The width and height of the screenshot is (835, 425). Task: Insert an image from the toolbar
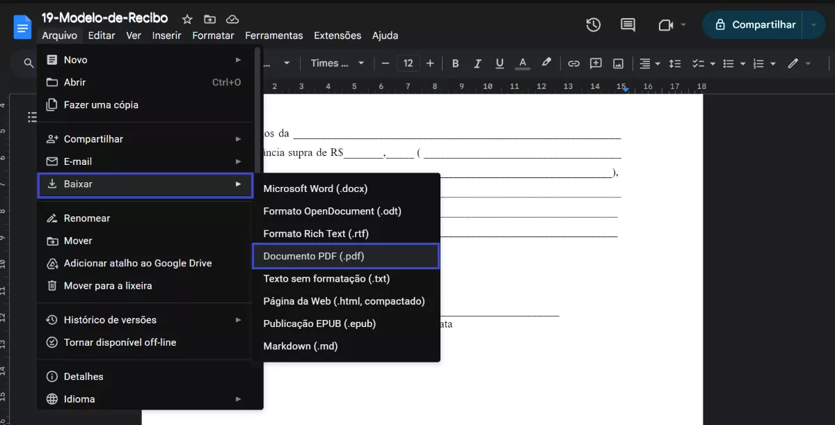click(x=618, y=63)
